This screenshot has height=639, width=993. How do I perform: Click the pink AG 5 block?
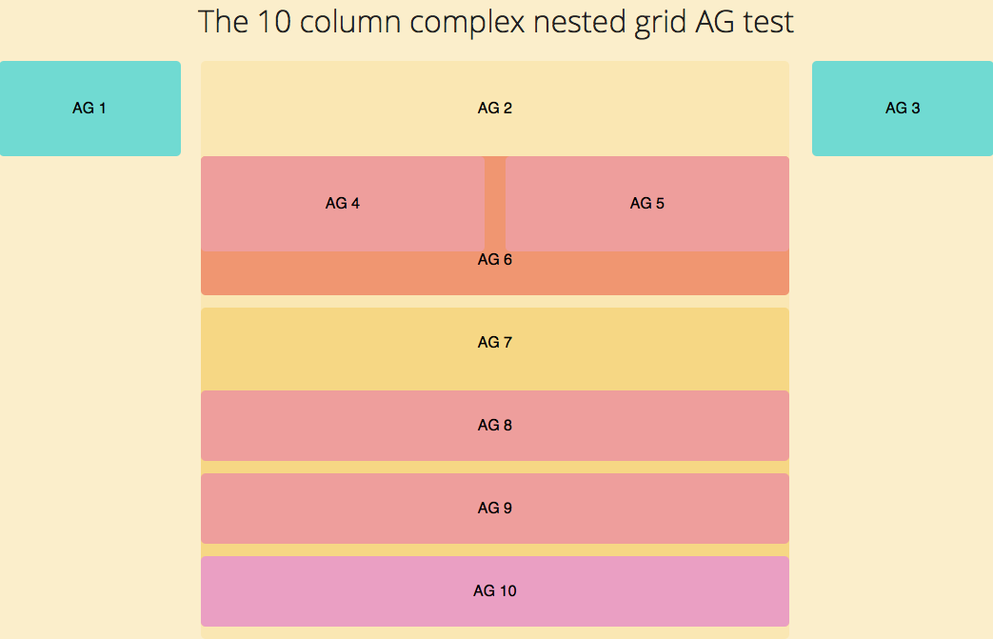point(647,204)
